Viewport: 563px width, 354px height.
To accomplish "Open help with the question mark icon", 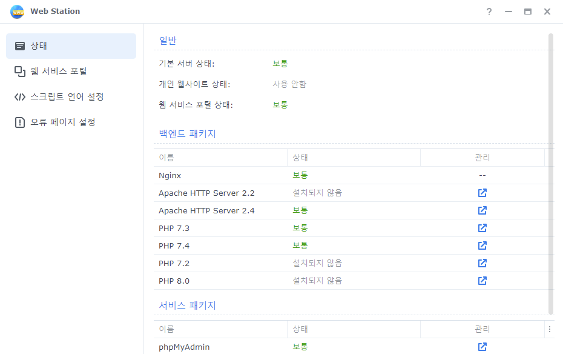I will click(489, 12).
